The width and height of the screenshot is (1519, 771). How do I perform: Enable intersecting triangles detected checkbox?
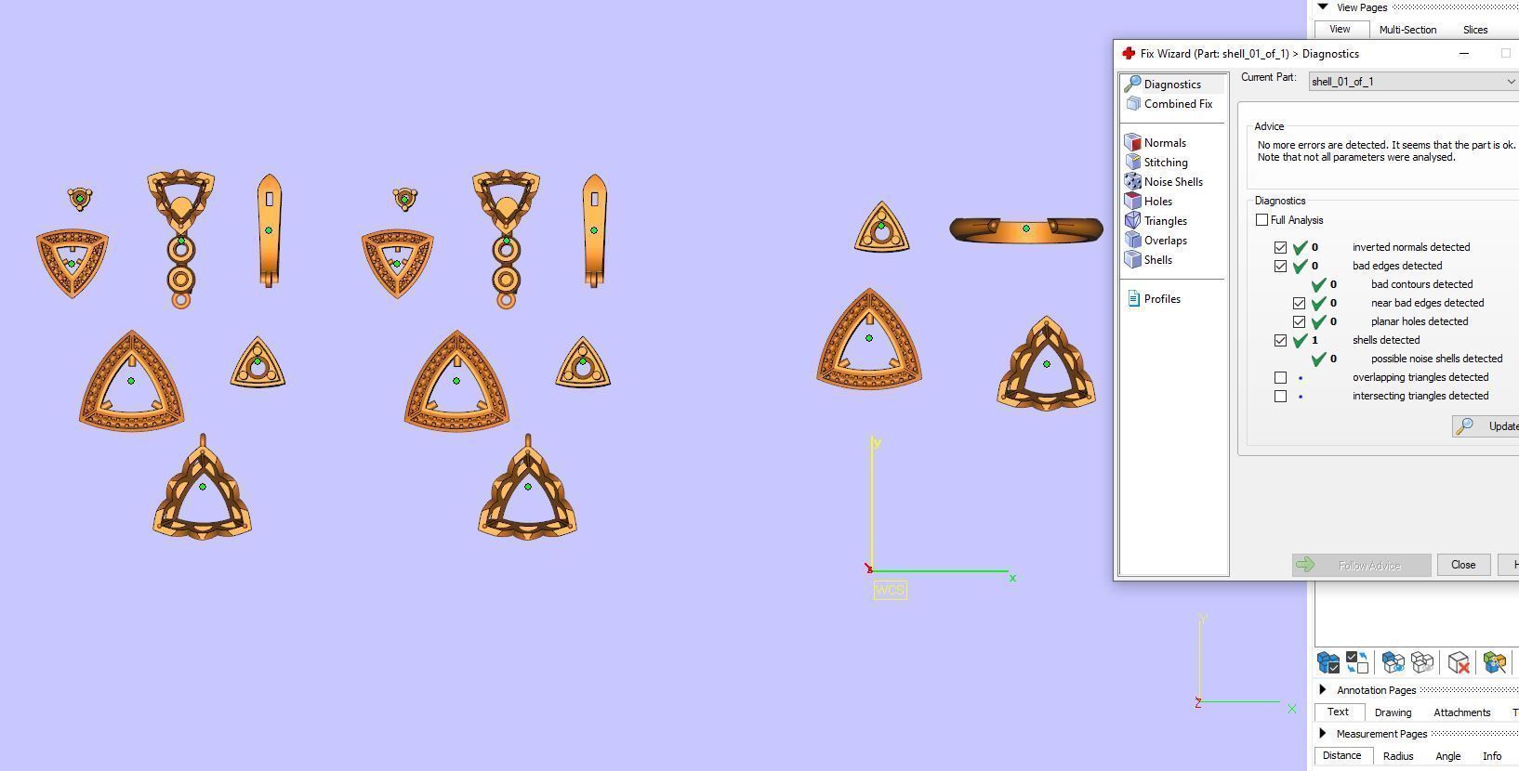tap(1280, 397)
